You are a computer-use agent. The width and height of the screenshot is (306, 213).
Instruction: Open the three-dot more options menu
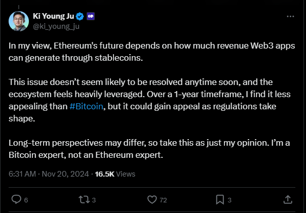(x=290, y=17)
